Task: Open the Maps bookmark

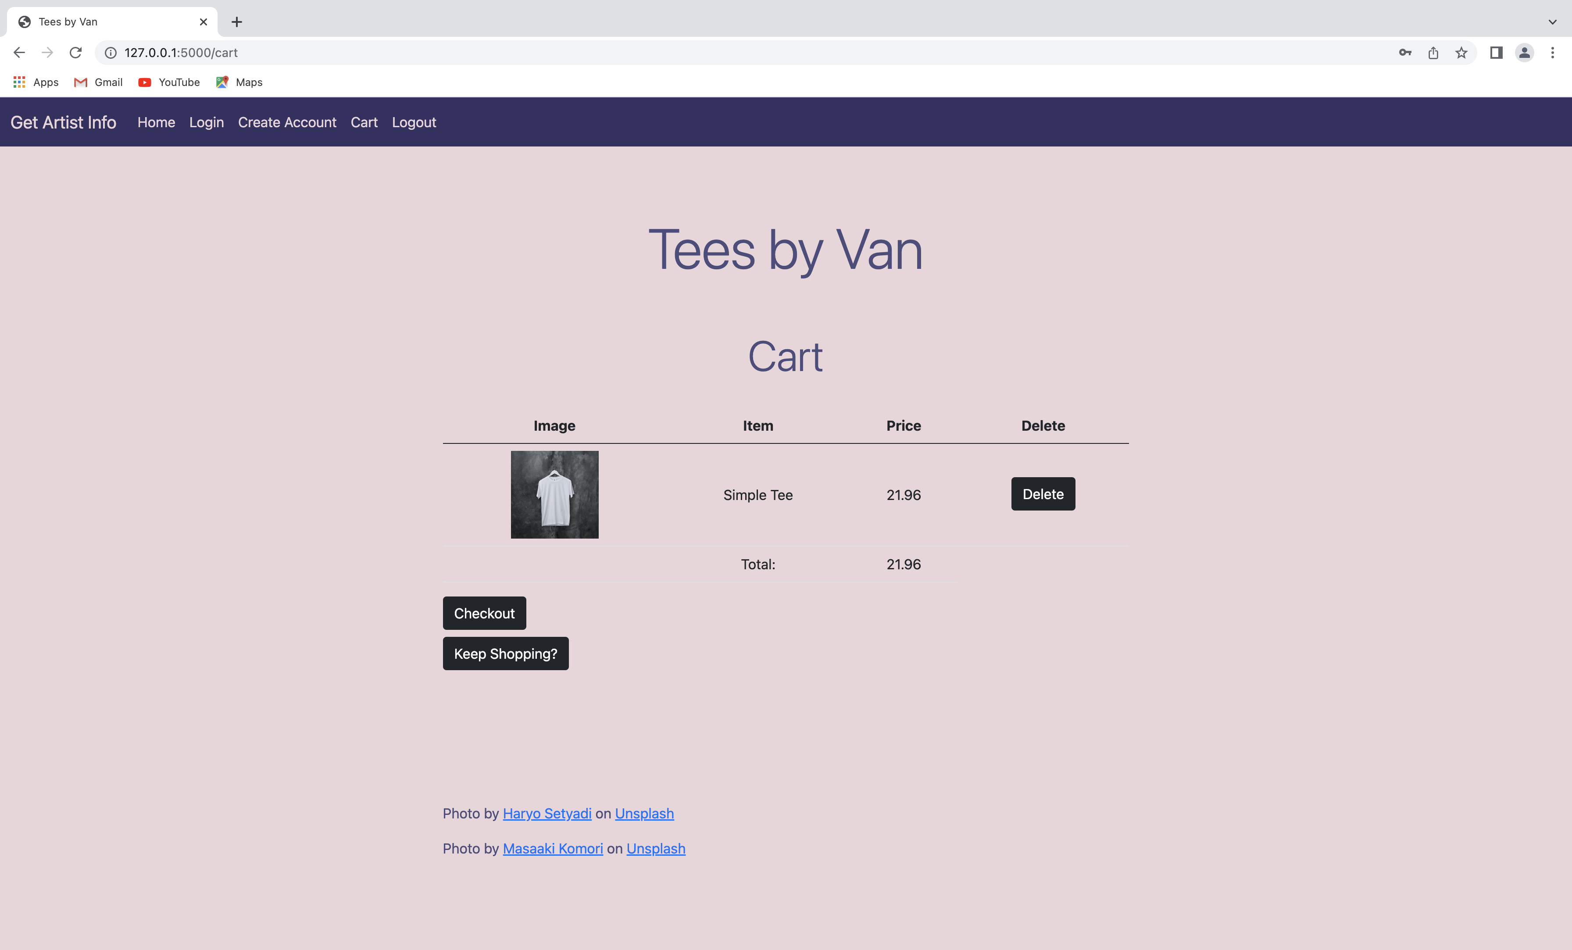Action: coord(239,82)
